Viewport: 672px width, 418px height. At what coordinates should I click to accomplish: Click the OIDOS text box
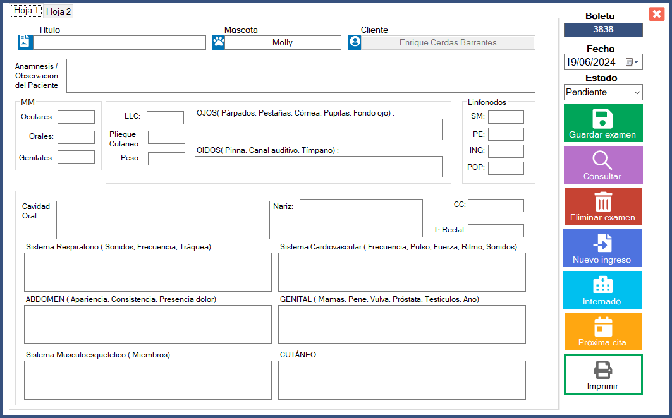point(319,167)
